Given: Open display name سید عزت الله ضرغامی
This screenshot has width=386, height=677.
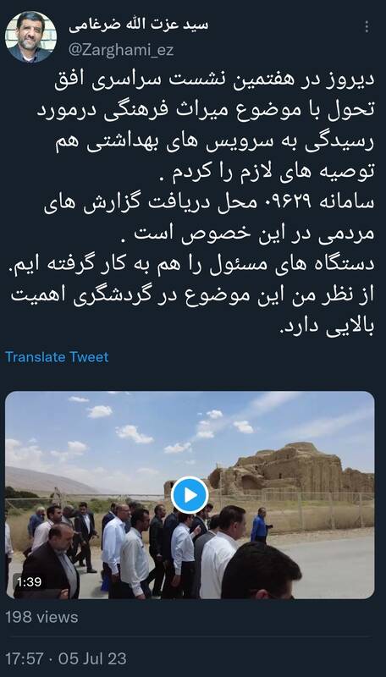Looking at the screenshot, I should point(139,25).
